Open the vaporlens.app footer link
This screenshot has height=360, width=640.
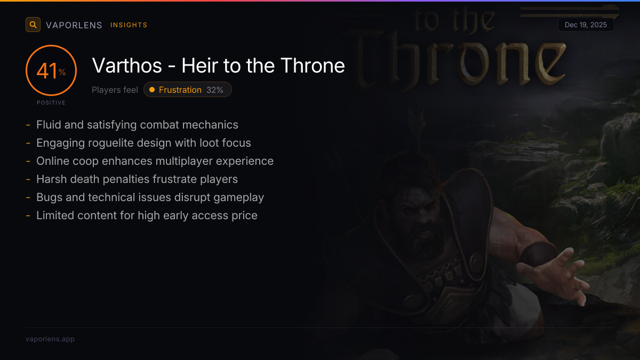pos(50,339)
